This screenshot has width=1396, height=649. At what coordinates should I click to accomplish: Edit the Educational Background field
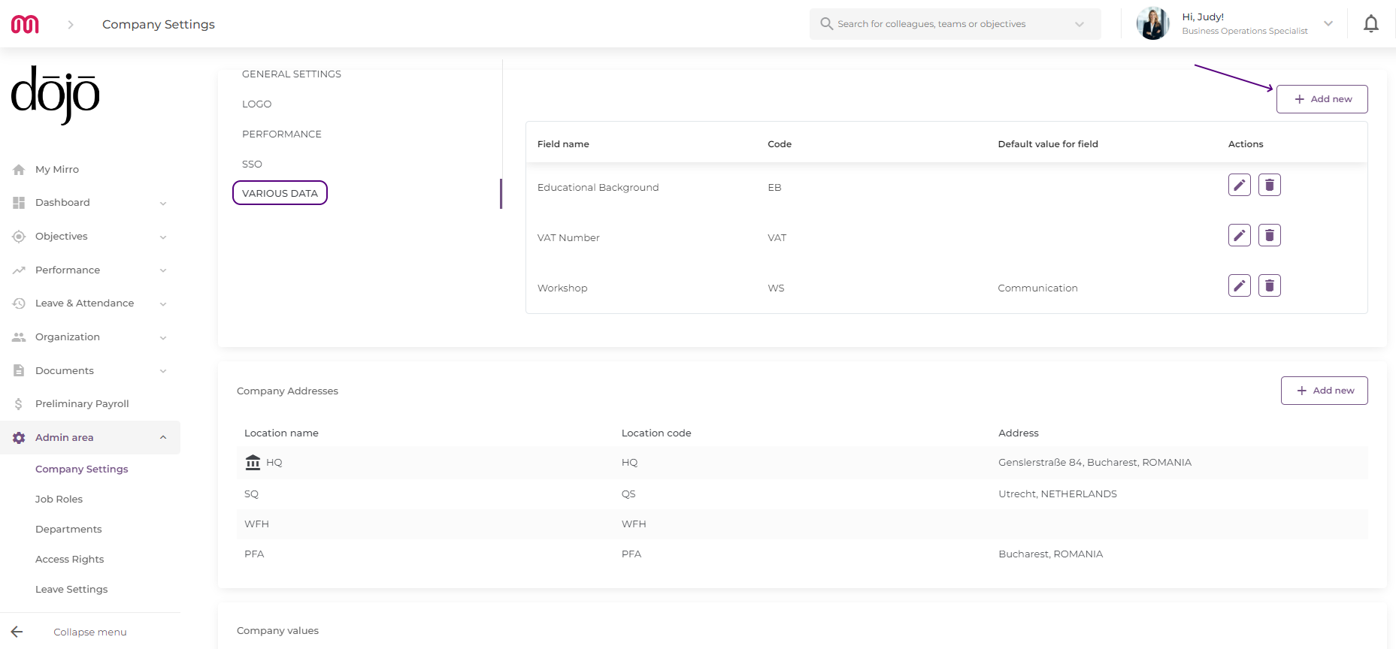(x=1240, y=185)
